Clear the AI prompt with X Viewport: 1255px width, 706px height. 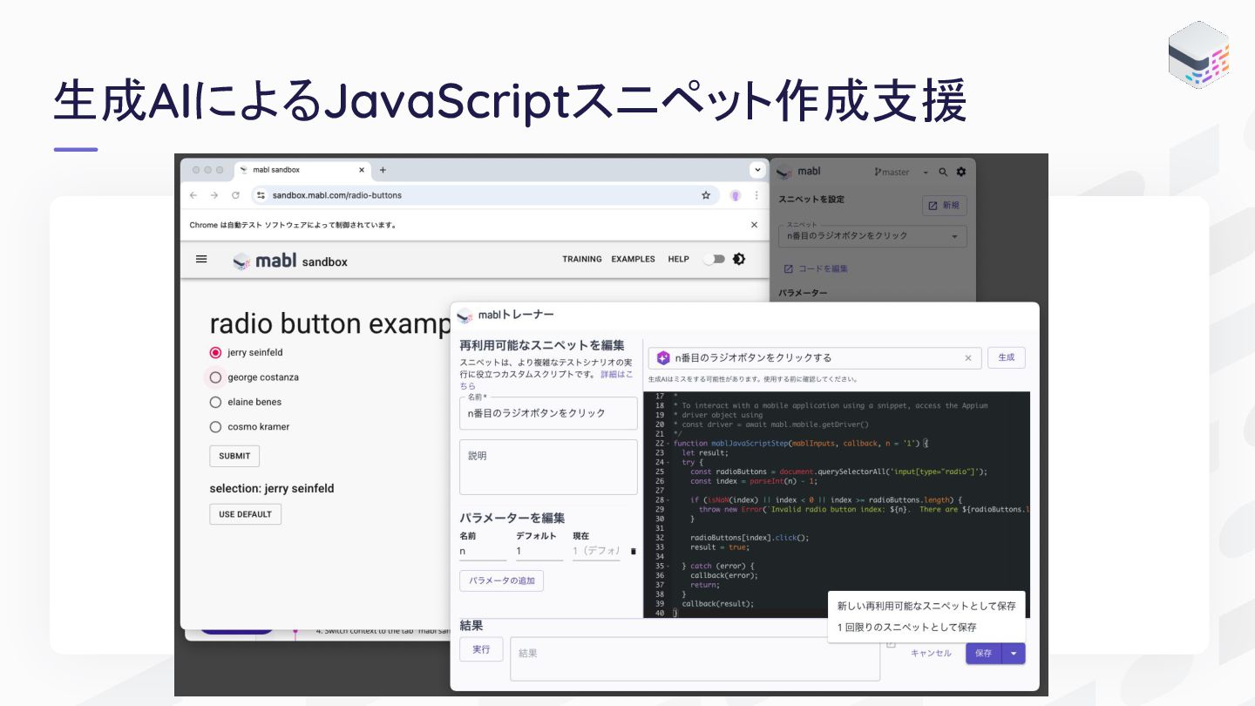(x=967, y=357)
